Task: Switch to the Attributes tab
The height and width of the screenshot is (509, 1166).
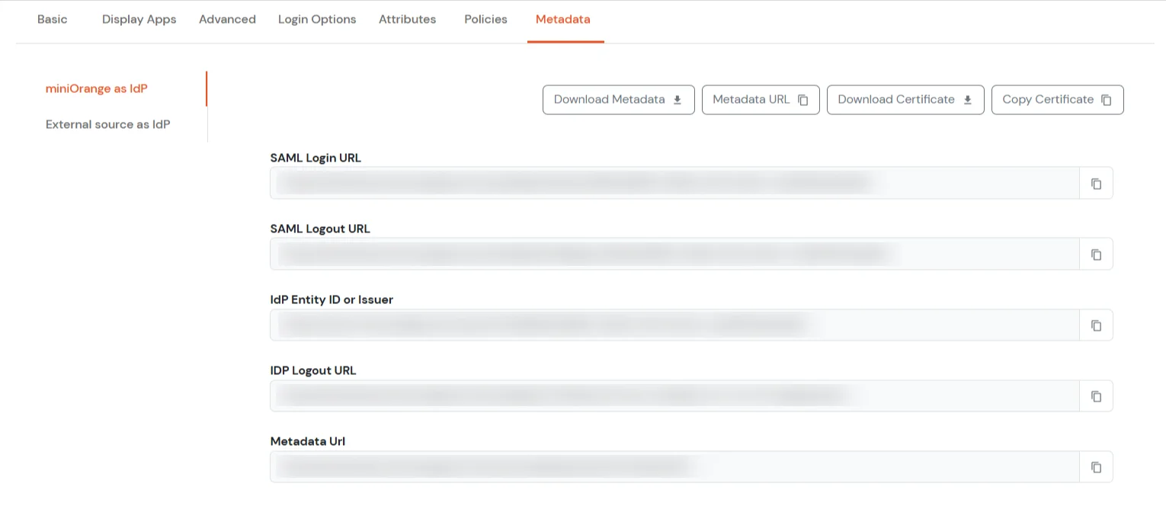Action: (407, 19)
